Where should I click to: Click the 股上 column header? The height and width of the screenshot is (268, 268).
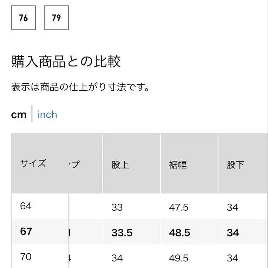pos(120,165)
